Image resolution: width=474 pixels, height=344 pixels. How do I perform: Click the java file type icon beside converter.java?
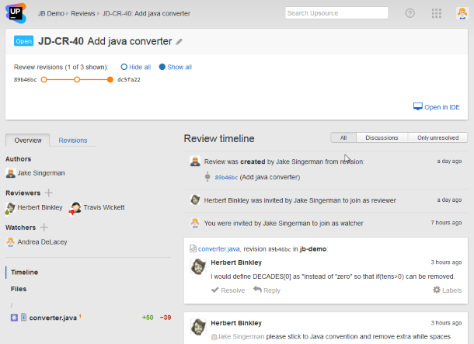tap(23, 318)
